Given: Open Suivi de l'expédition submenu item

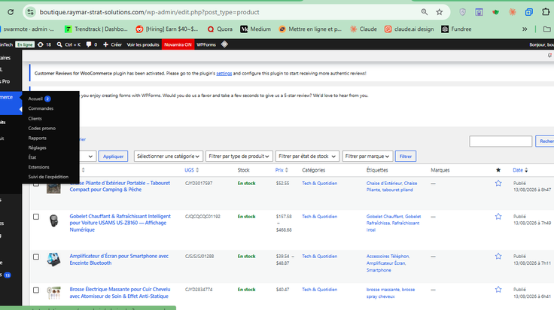Looking at the screenshot, I should [48, 177].
